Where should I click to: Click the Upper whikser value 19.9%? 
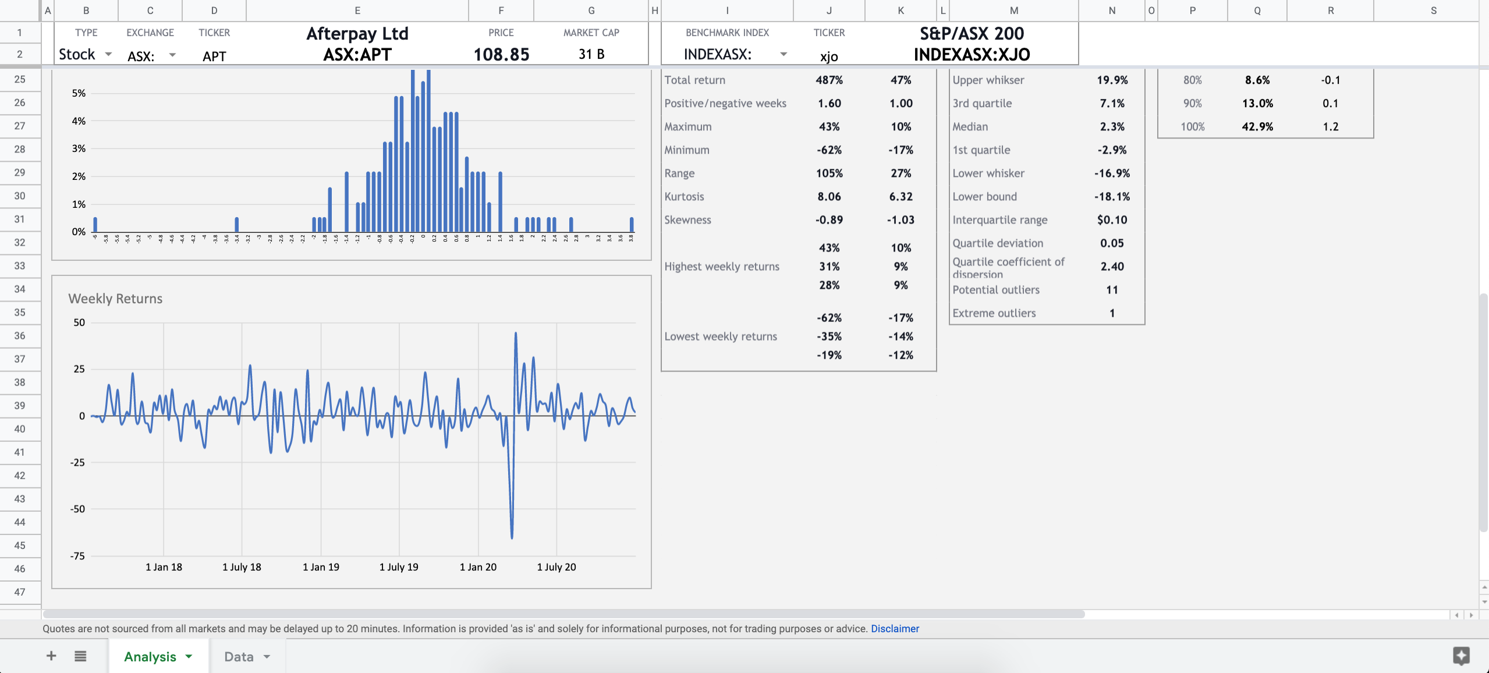click(x=1112, y=80)
